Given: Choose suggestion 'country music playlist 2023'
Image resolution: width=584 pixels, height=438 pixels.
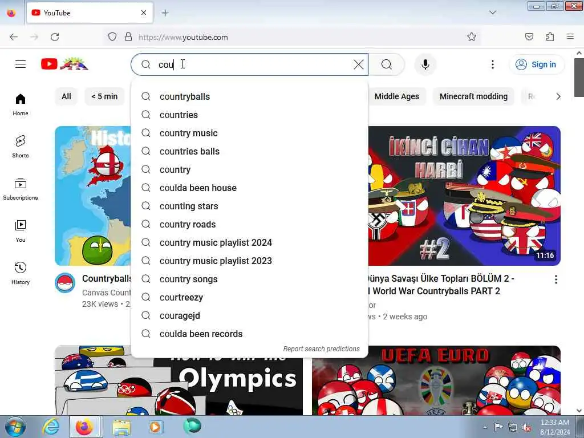Looking at the screenshot, I should (250, 261).
